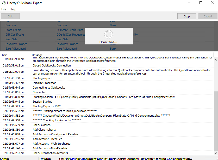Select Sale Adjustment in first column
The width and height of the screenshot is (218, 160).
(16, 49)
